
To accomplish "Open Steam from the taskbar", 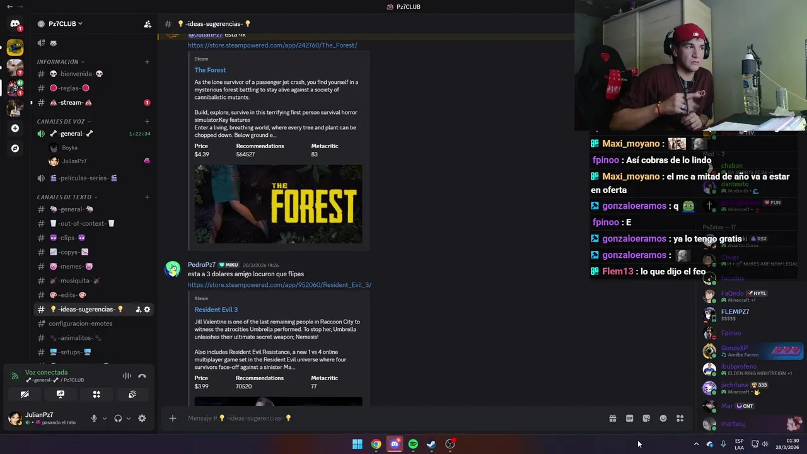I will point(431,444).
